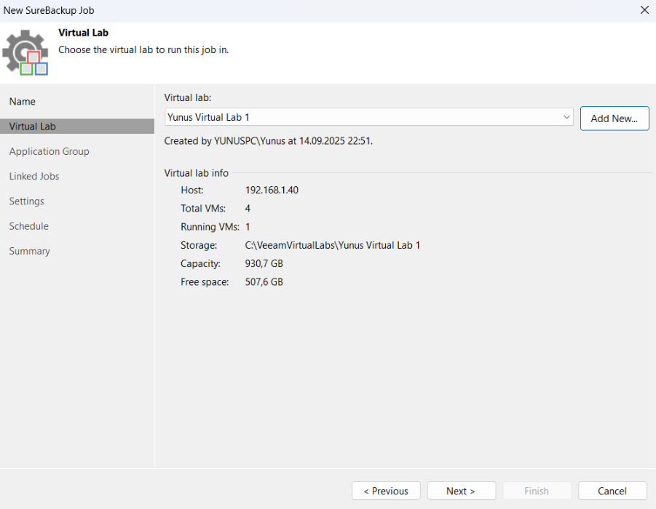Click the Created by YUNUSPC\Yunus description line

click(268, 141)
